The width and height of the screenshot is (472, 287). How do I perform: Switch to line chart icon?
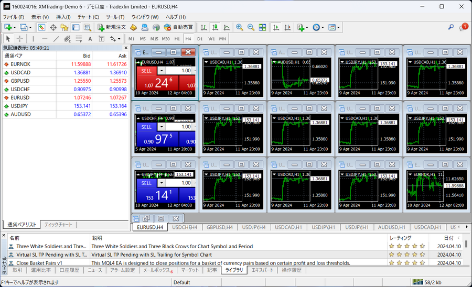227,27
